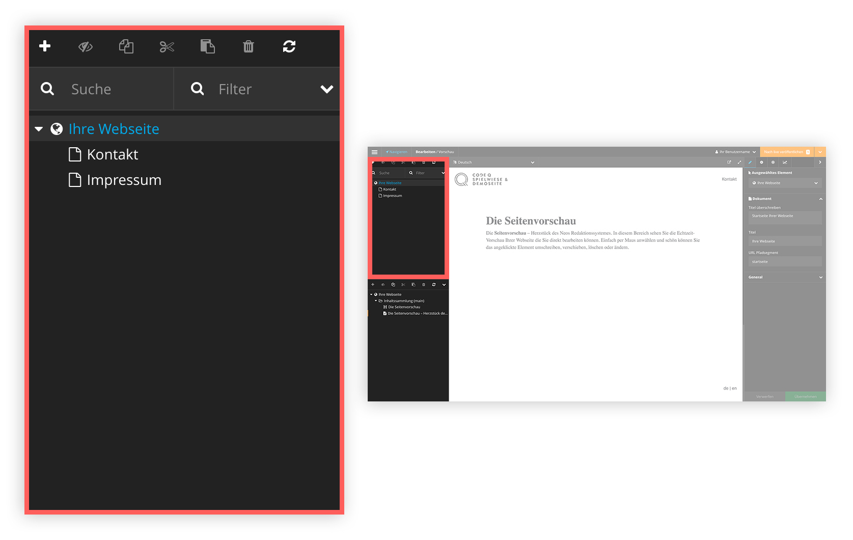
Task: Click the copy icon in the enlarged toolbar
Action: click(126, 47)
